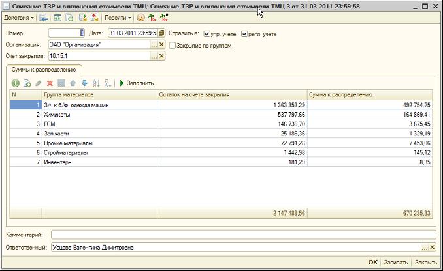Open Организация selection with ellipsis button
This screenshot has height=271, width=443.
point(154,45)
